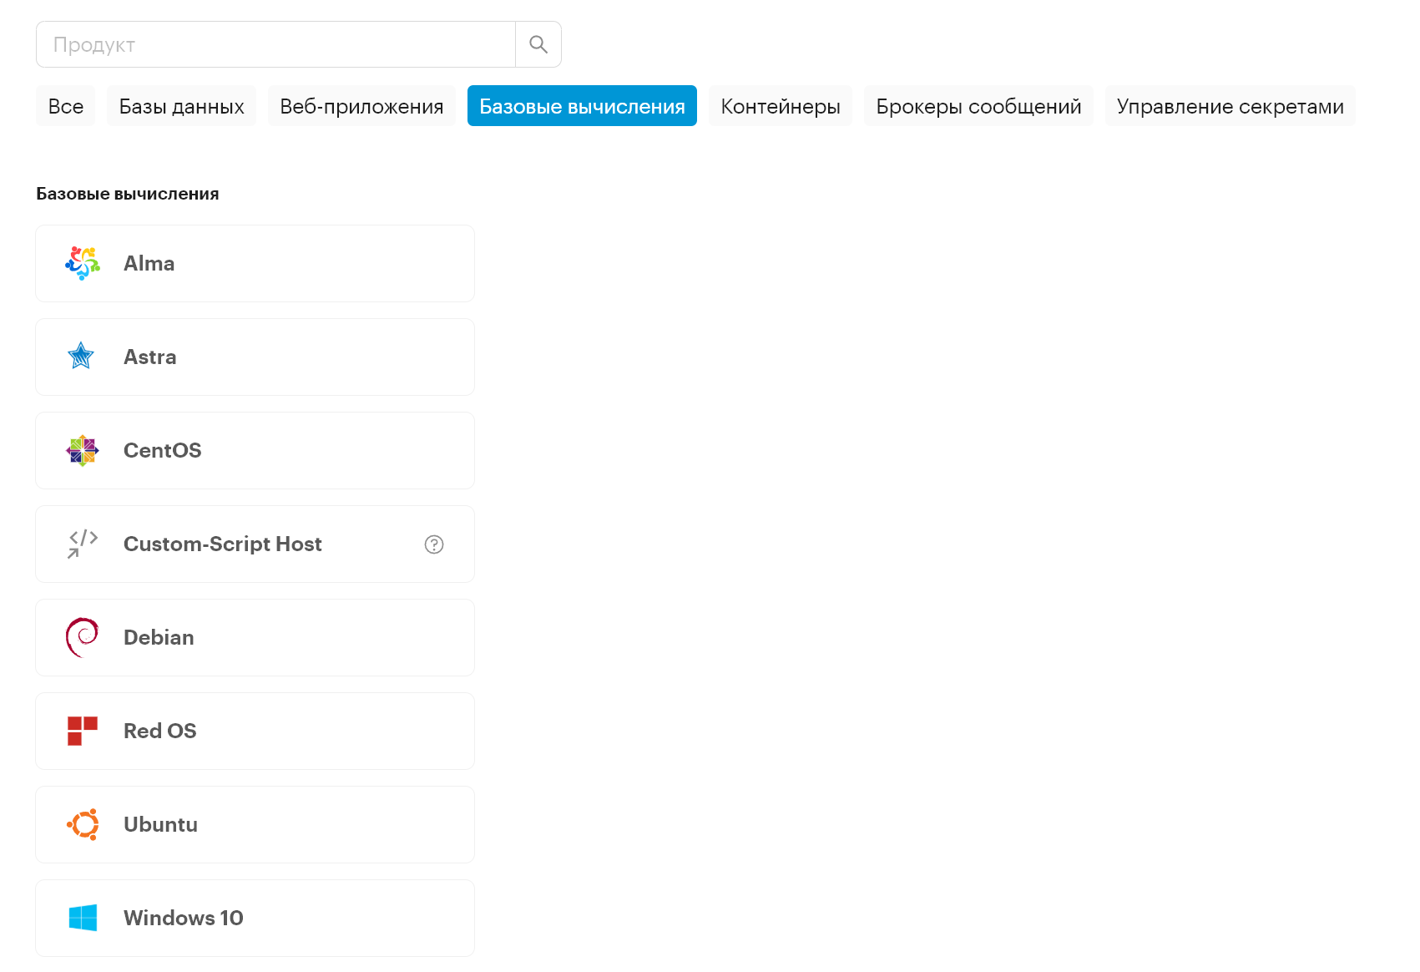
Task: Select the Custom-Script Host name
Action: (x=223, y=544)
